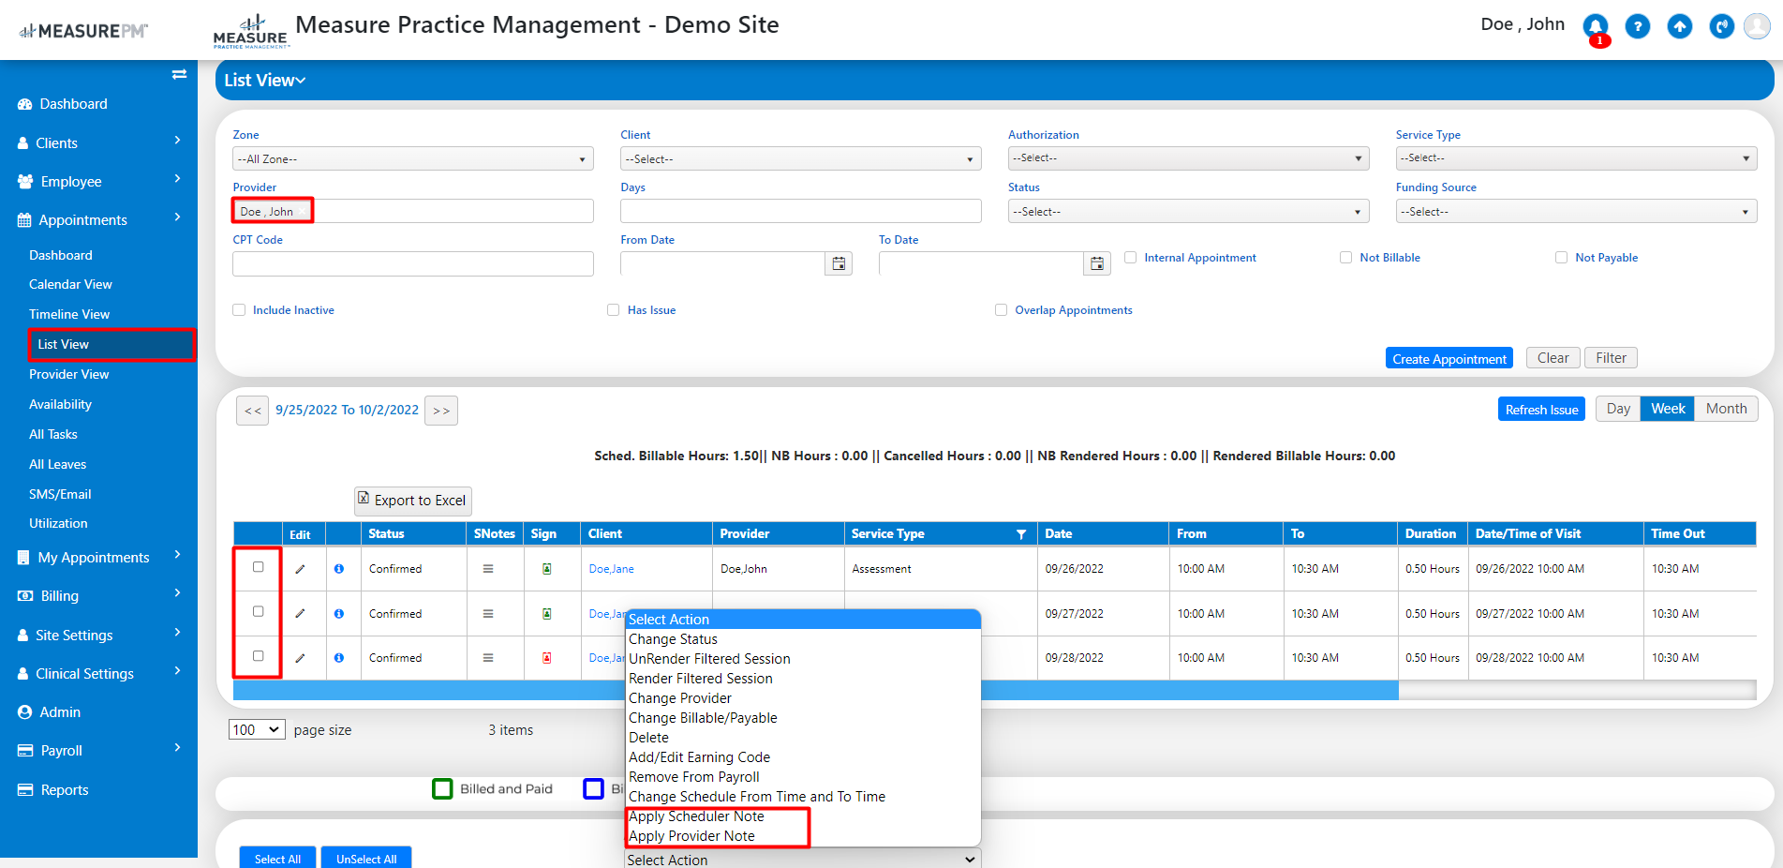The width and height of the screenshot is (1783, 868).
Task: Export the list to Excel
Action: (412, 501)
